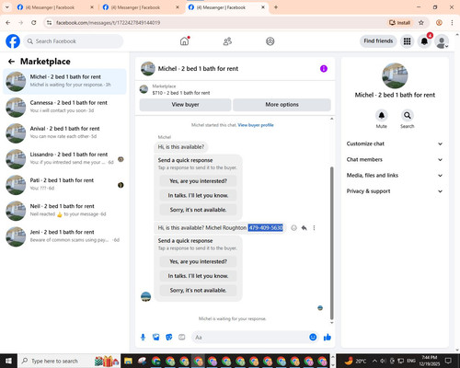
Task: Send the bottom 'Yes, are you interested?' reply
Action: (x=198, y=261)
